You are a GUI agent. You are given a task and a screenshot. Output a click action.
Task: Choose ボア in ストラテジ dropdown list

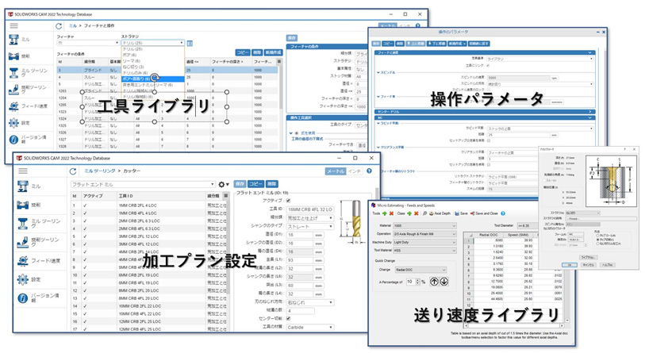(x=153, y=55)
